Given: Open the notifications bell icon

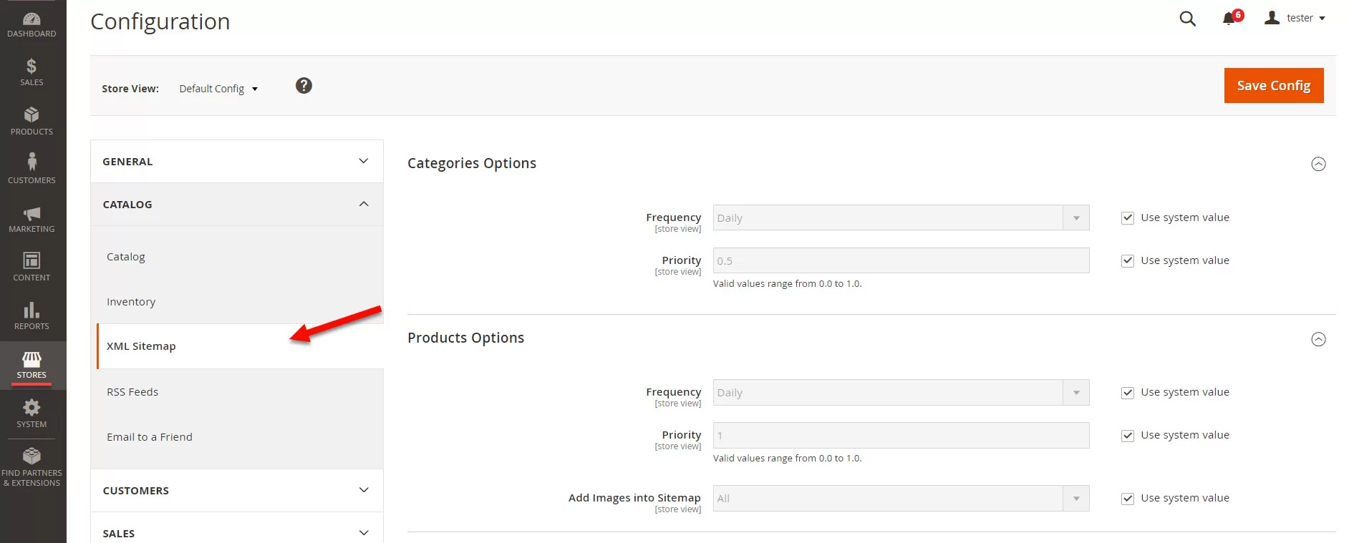Looking at the screenshot, I should pos(1230,19).
